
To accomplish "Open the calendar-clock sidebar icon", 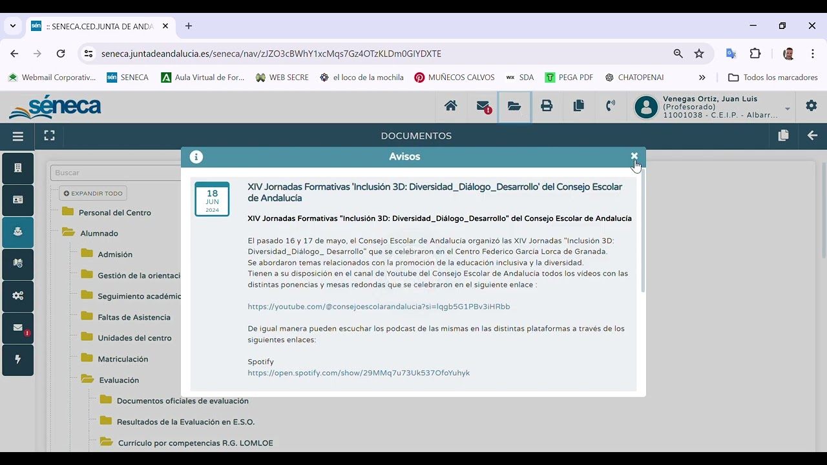I will click(x=18, y=263).
